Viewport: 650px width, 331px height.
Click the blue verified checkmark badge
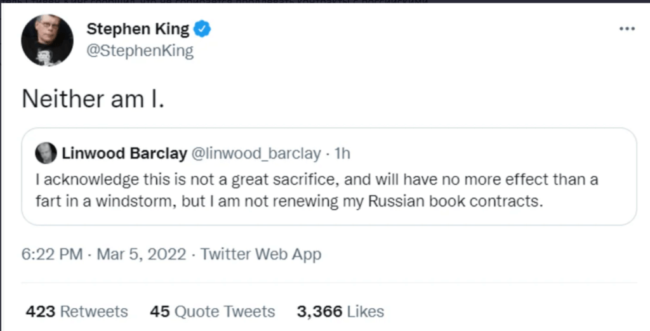point(202,29)
